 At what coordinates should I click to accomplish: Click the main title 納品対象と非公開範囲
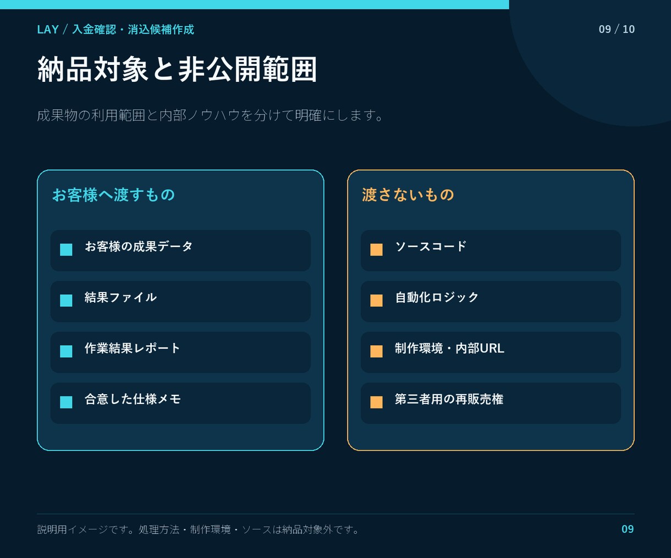pos(177,69)
